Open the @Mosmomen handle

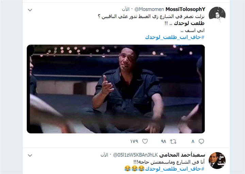point(149,9)
